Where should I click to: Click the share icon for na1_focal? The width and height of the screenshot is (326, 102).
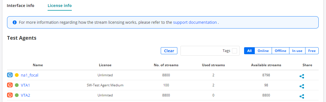coord(302,76)
